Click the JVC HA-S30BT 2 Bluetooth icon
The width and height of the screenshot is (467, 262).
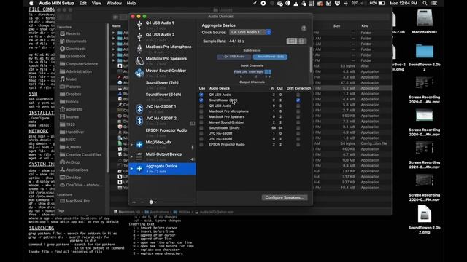click(x=139, y=121)
